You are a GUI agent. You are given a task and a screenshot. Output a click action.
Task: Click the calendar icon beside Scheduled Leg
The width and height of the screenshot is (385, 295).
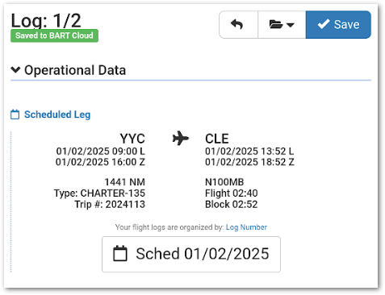[x=15, y=114]
